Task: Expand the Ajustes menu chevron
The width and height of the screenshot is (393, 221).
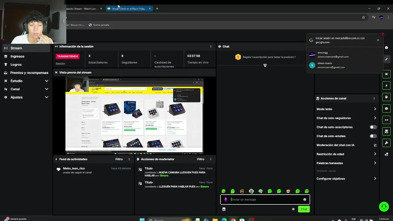Action: [47, 97]
